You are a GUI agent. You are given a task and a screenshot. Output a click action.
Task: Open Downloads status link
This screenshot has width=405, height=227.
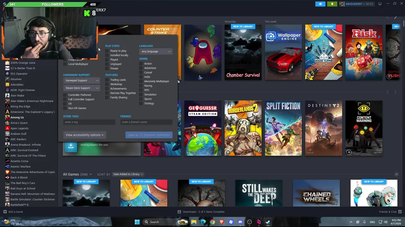(x=203, y=212)
